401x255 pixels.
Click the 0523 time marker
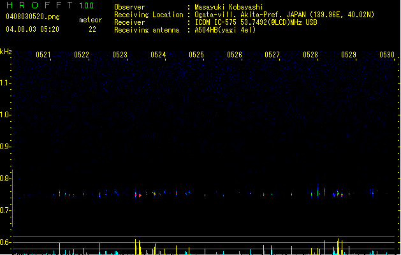click(x=120, y=55)
